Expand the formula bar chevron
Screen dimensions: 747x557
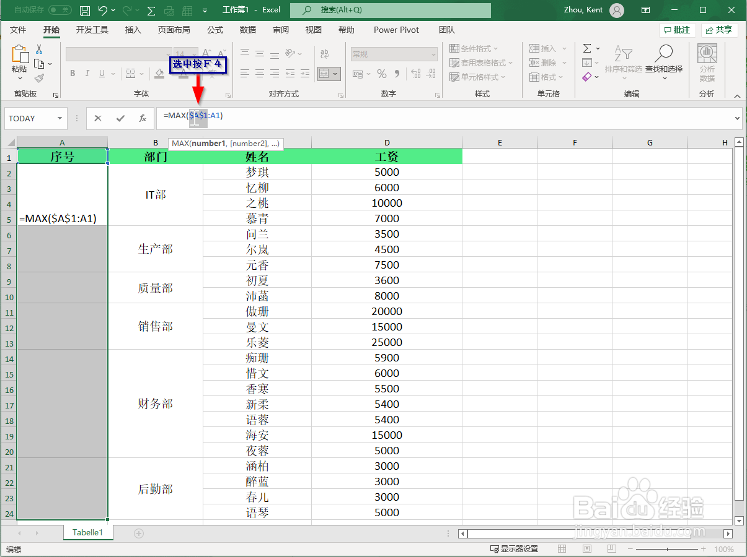pos(737,118)
